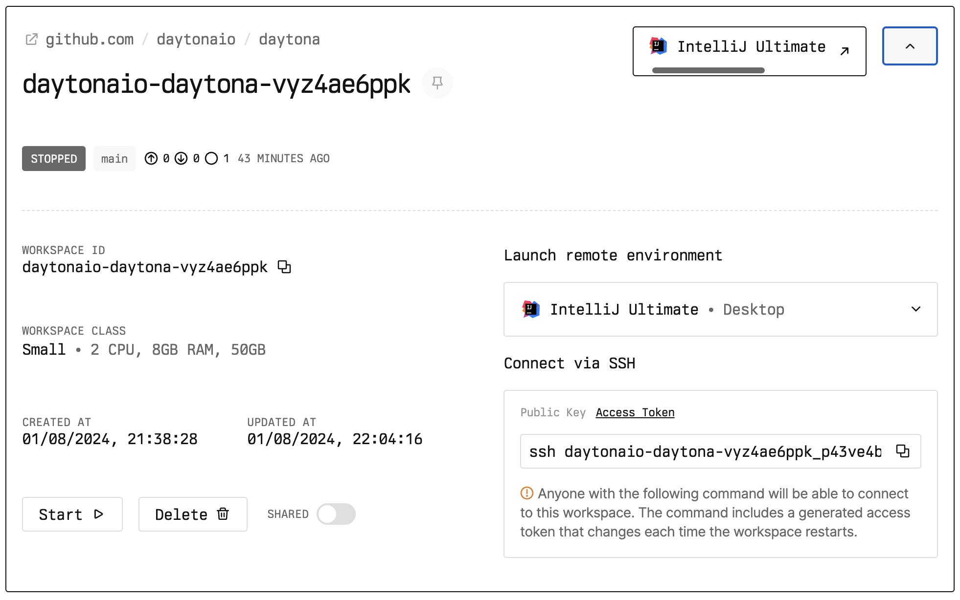Click 'Small • 2 CPU, 8GB RAM, 50GB'
The image size is (960, 600).
(x=144, y=349)
